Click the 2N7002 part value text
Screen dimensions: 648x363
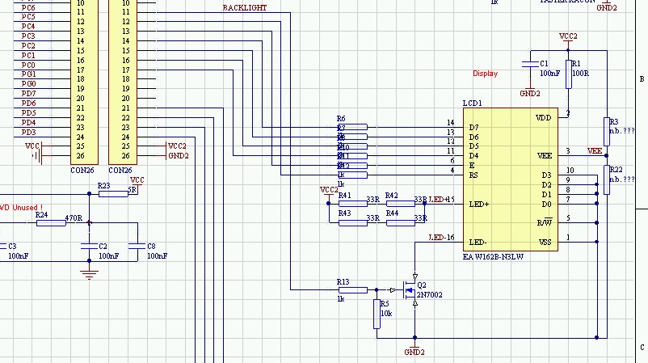coord(429,295)
